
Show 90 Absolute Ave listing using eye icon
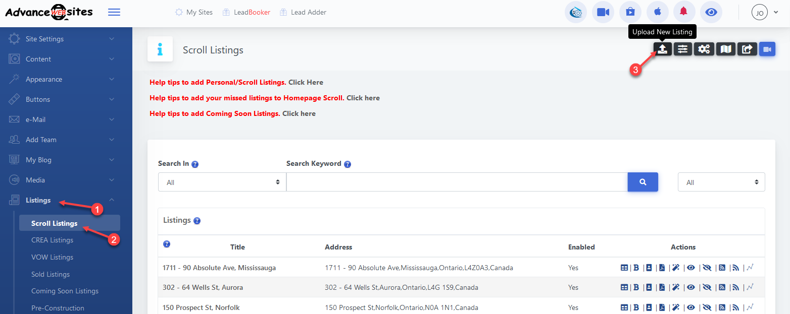[x=690, y=268]
